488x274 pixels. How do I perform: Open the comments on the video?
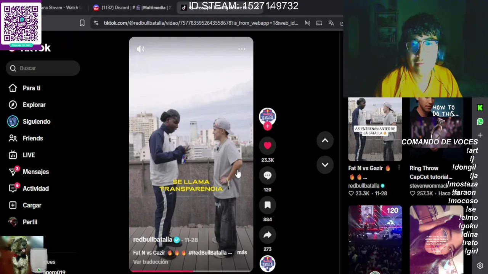click(x=267, y=175)
